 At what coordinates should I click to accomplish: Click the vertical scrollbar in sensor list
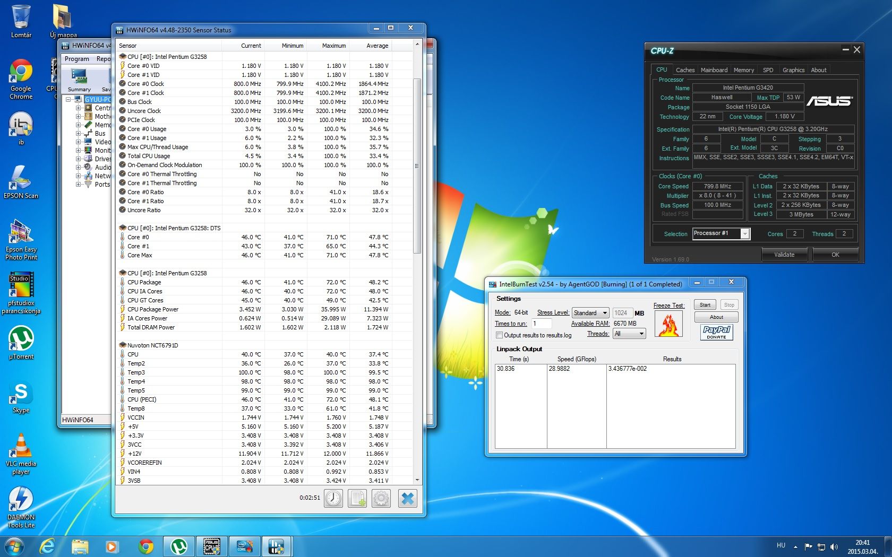coord(417,166)
